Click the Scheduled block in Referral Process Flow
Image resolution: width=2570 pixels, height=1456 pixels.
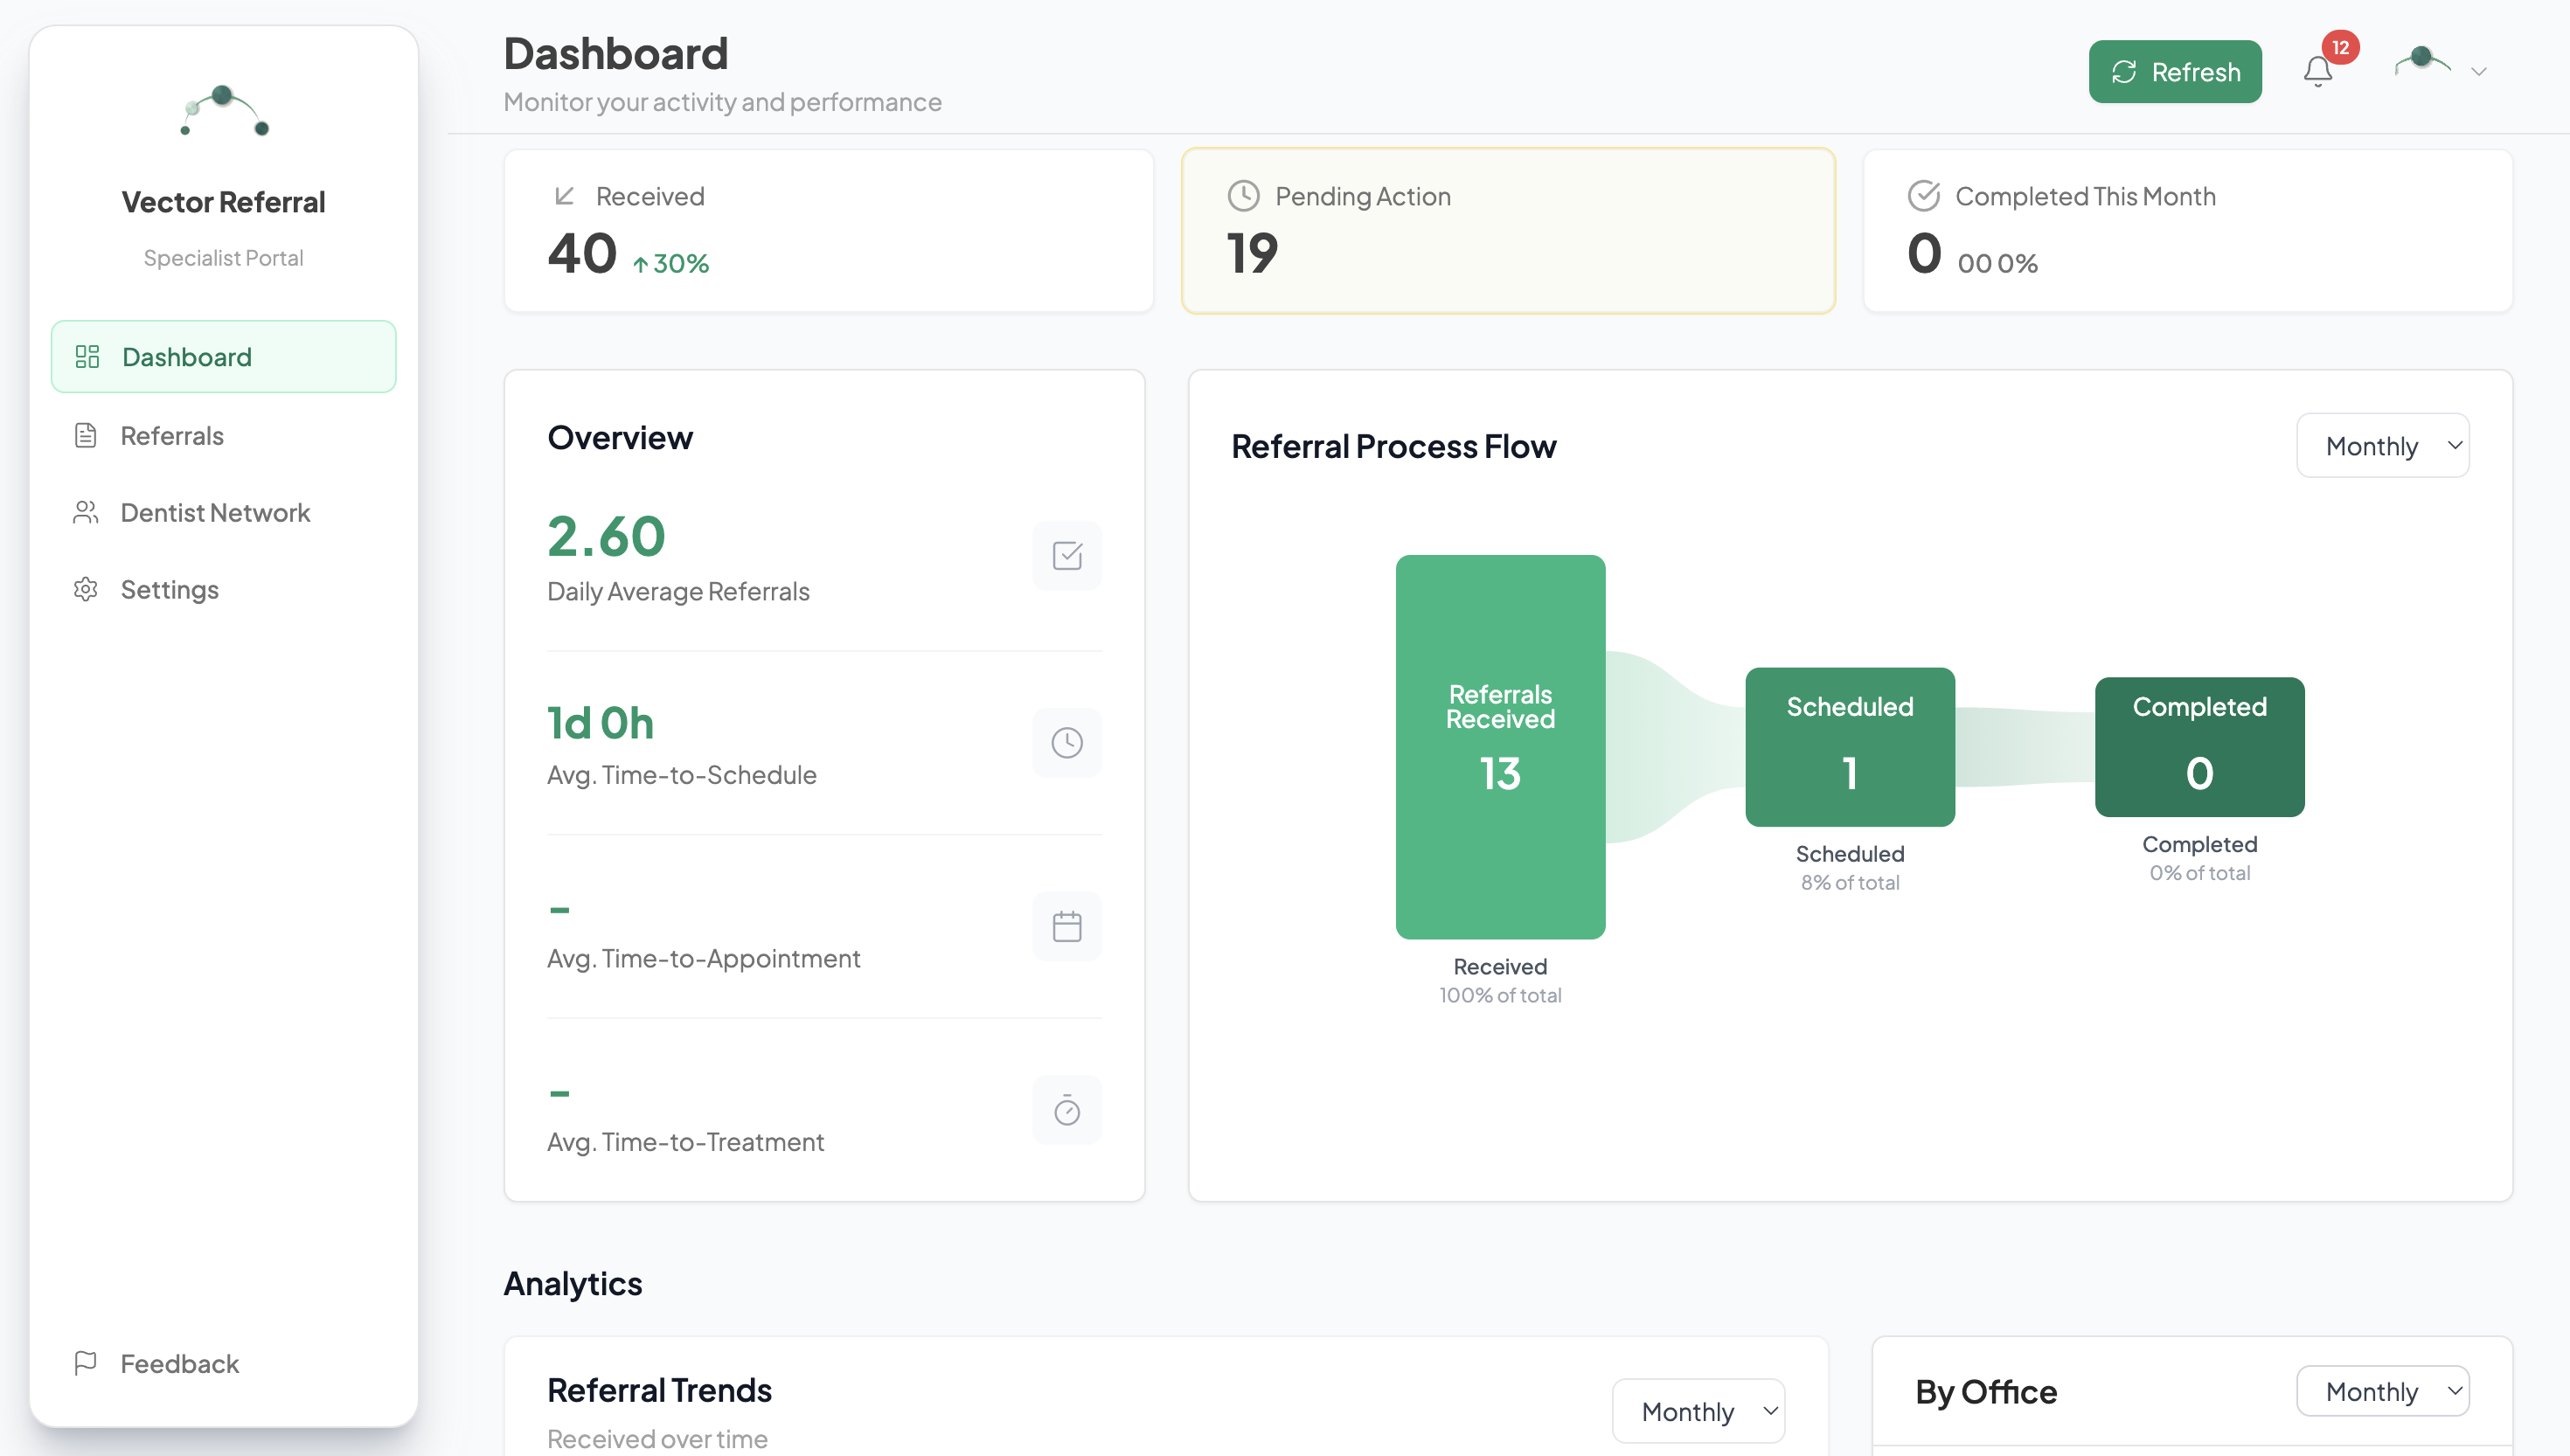[1849, 746]
